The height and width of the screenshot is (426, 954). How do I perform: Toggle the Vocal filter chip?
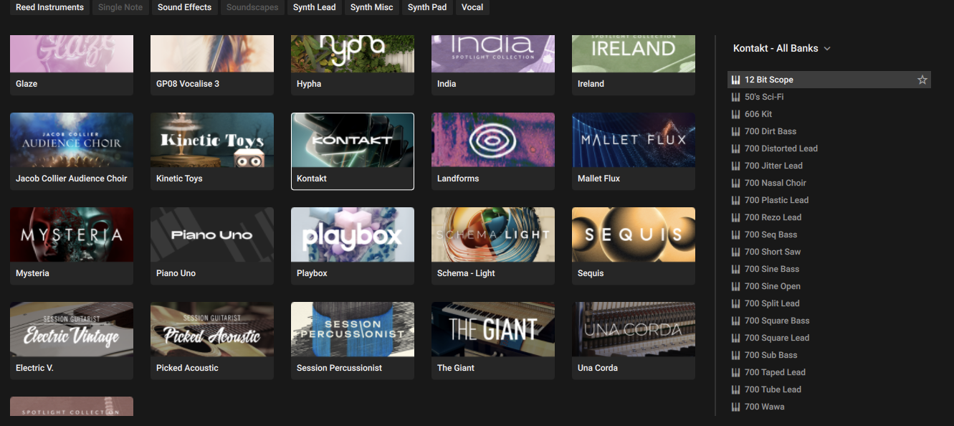pos(472,7)
